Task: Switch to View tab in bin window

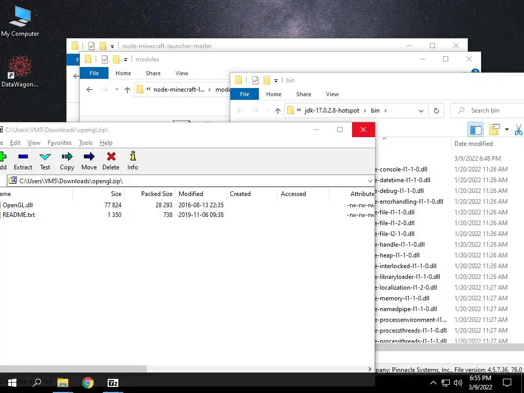Action: point(332,94)
